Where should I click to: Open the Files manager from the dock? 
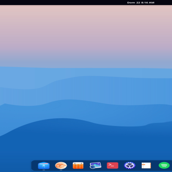(44, 166)
